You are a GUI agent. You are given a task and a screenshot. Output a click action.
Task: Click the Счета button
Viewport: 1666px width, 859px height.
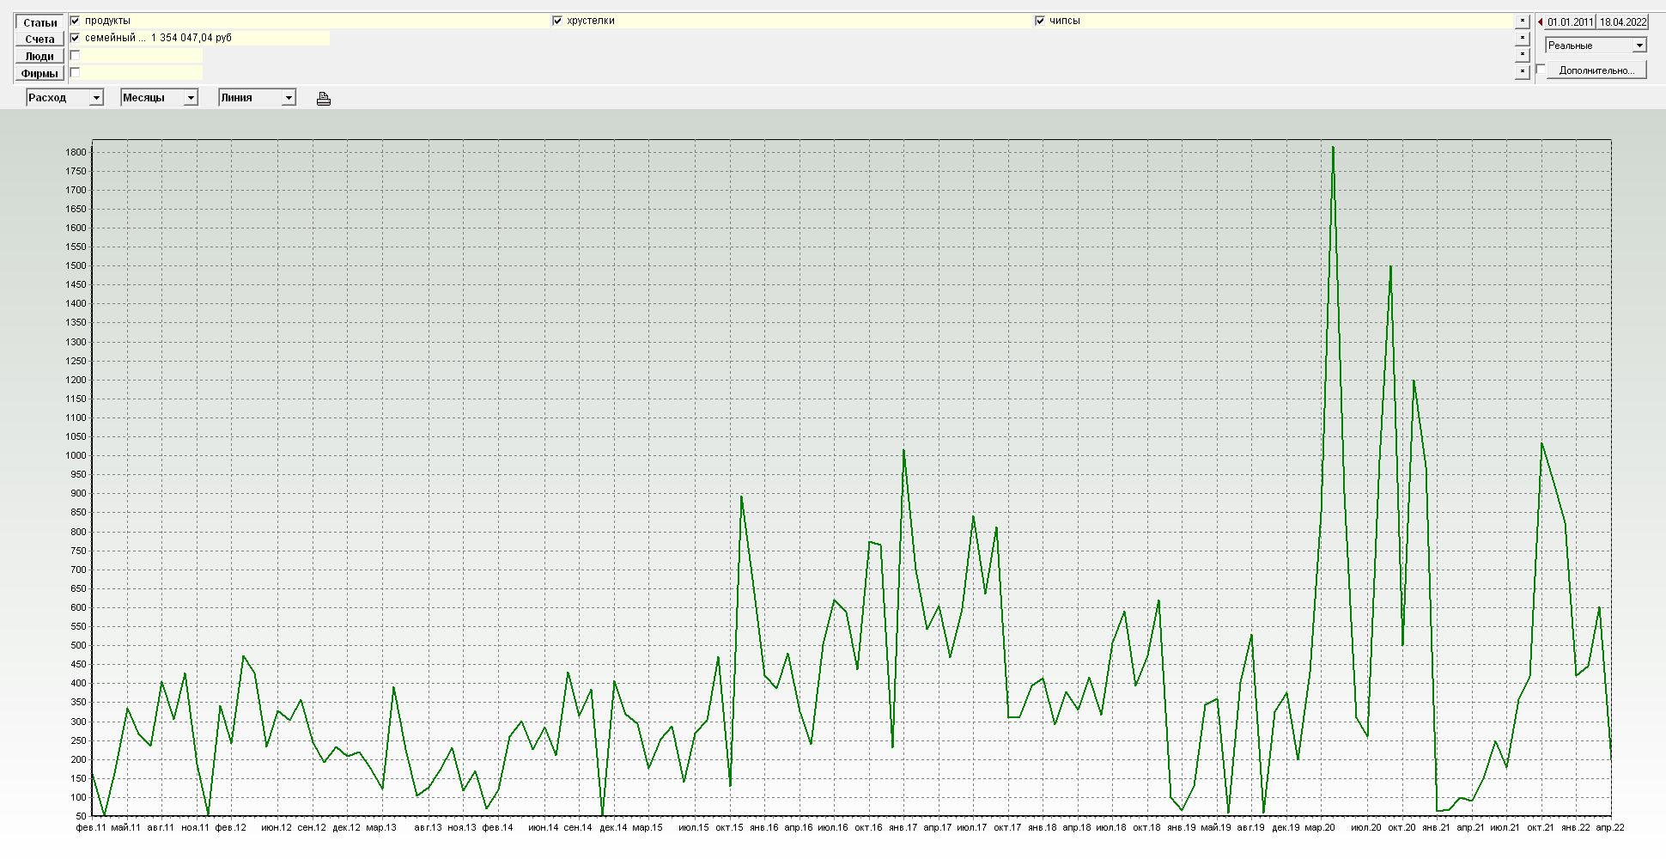point(40,40)
